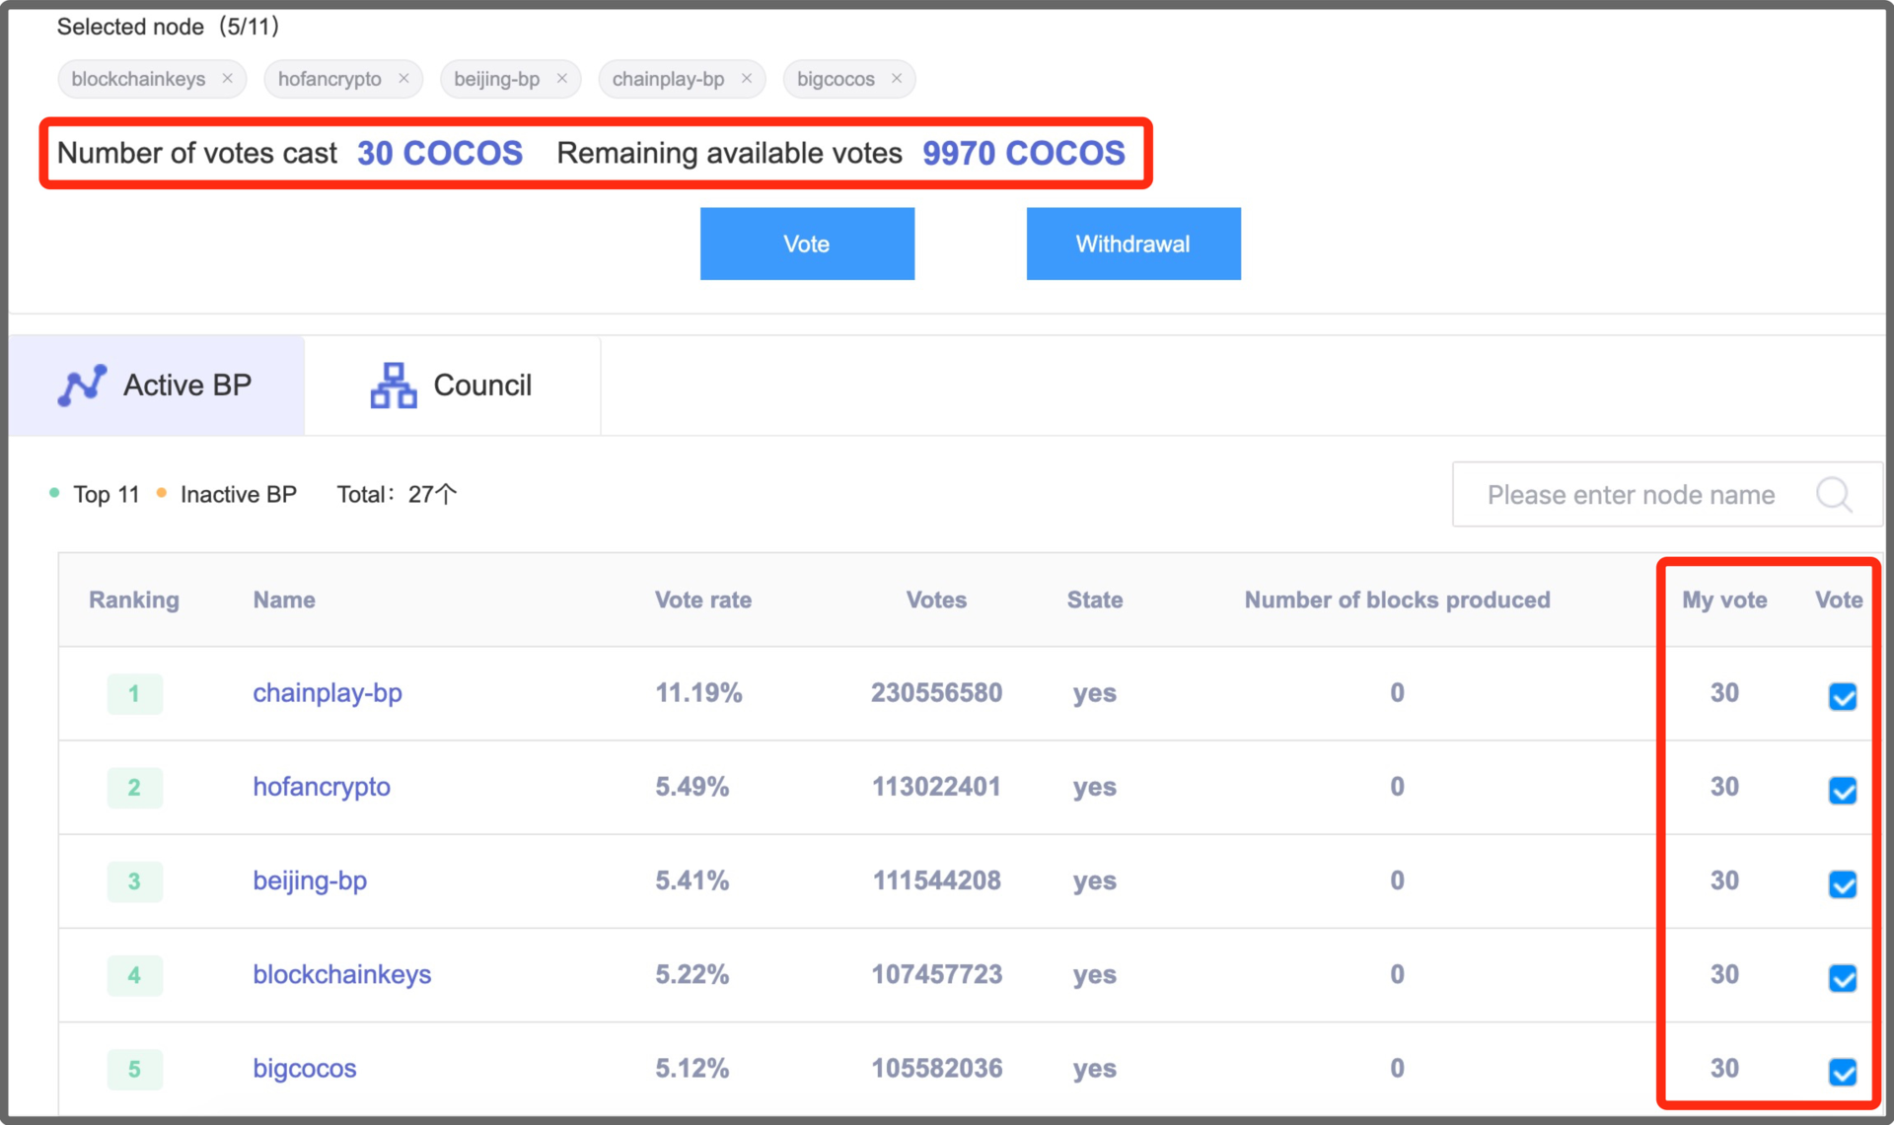The height and width of the screenshot is (1125, 1894).
Task: Open the bigcocos node link
Action: (305, 1069)
